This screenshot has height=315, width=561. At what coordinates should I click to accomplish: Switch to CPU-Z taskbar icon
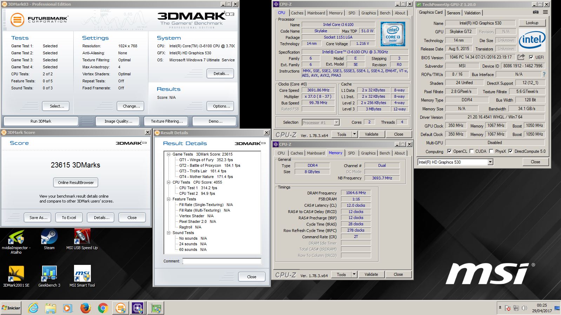coord(138,308)
